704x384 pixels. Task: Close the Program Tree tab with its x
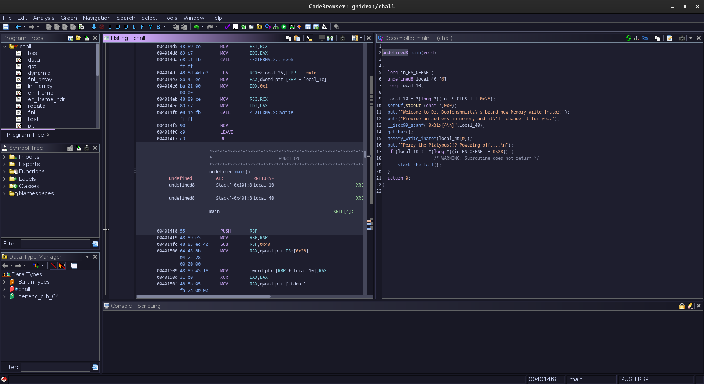[48, 135]
